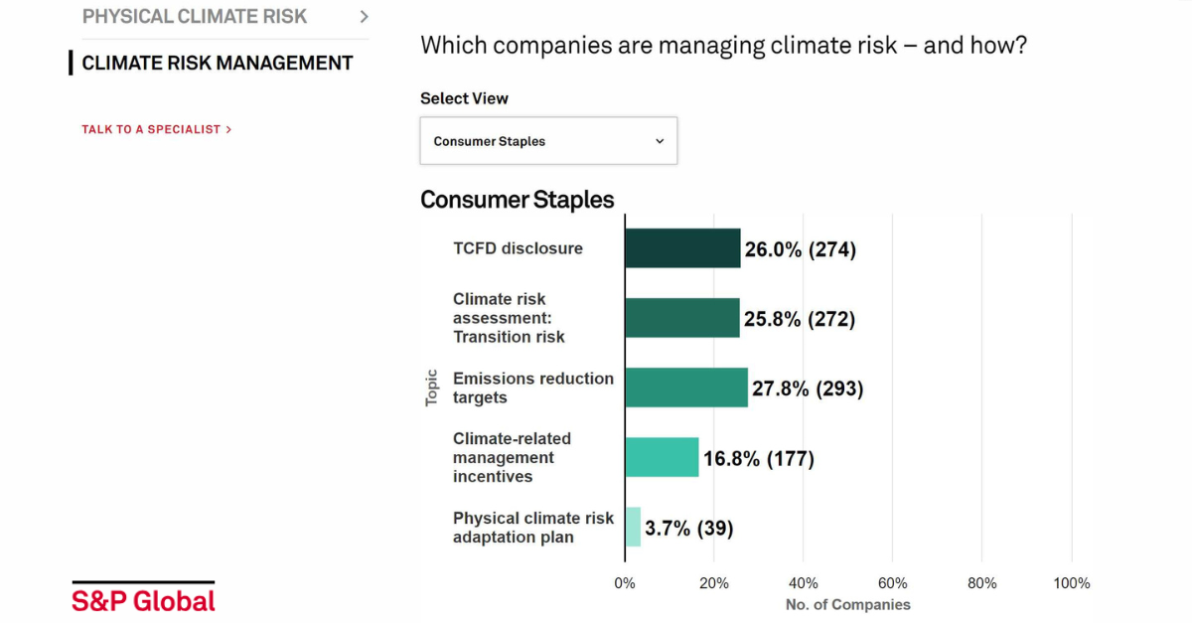
Task: Open the Consumer Staples view dropdown
Action: (x=548, y=141)
